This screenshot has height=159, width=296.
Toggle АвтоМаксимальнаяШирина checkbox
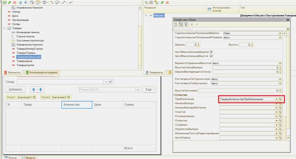211,52
